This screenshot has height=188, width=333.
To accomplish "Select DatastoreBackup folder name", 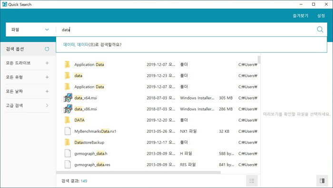I will click(89, 142).
